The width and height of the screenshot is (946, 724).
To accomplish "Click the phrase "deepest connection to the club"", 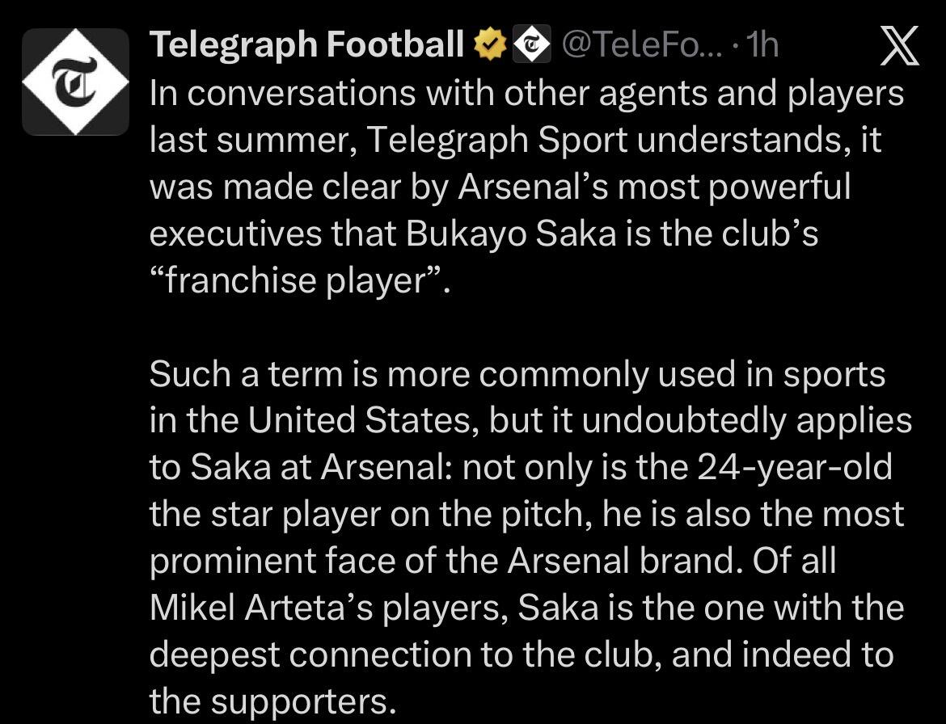I will click(405, 655).
